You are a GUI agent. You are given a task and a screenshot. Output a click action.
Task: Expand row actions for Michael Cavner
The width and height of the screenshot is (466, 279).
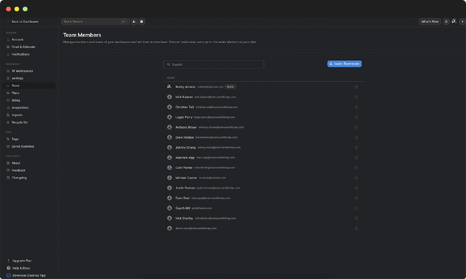coord(356,178)
